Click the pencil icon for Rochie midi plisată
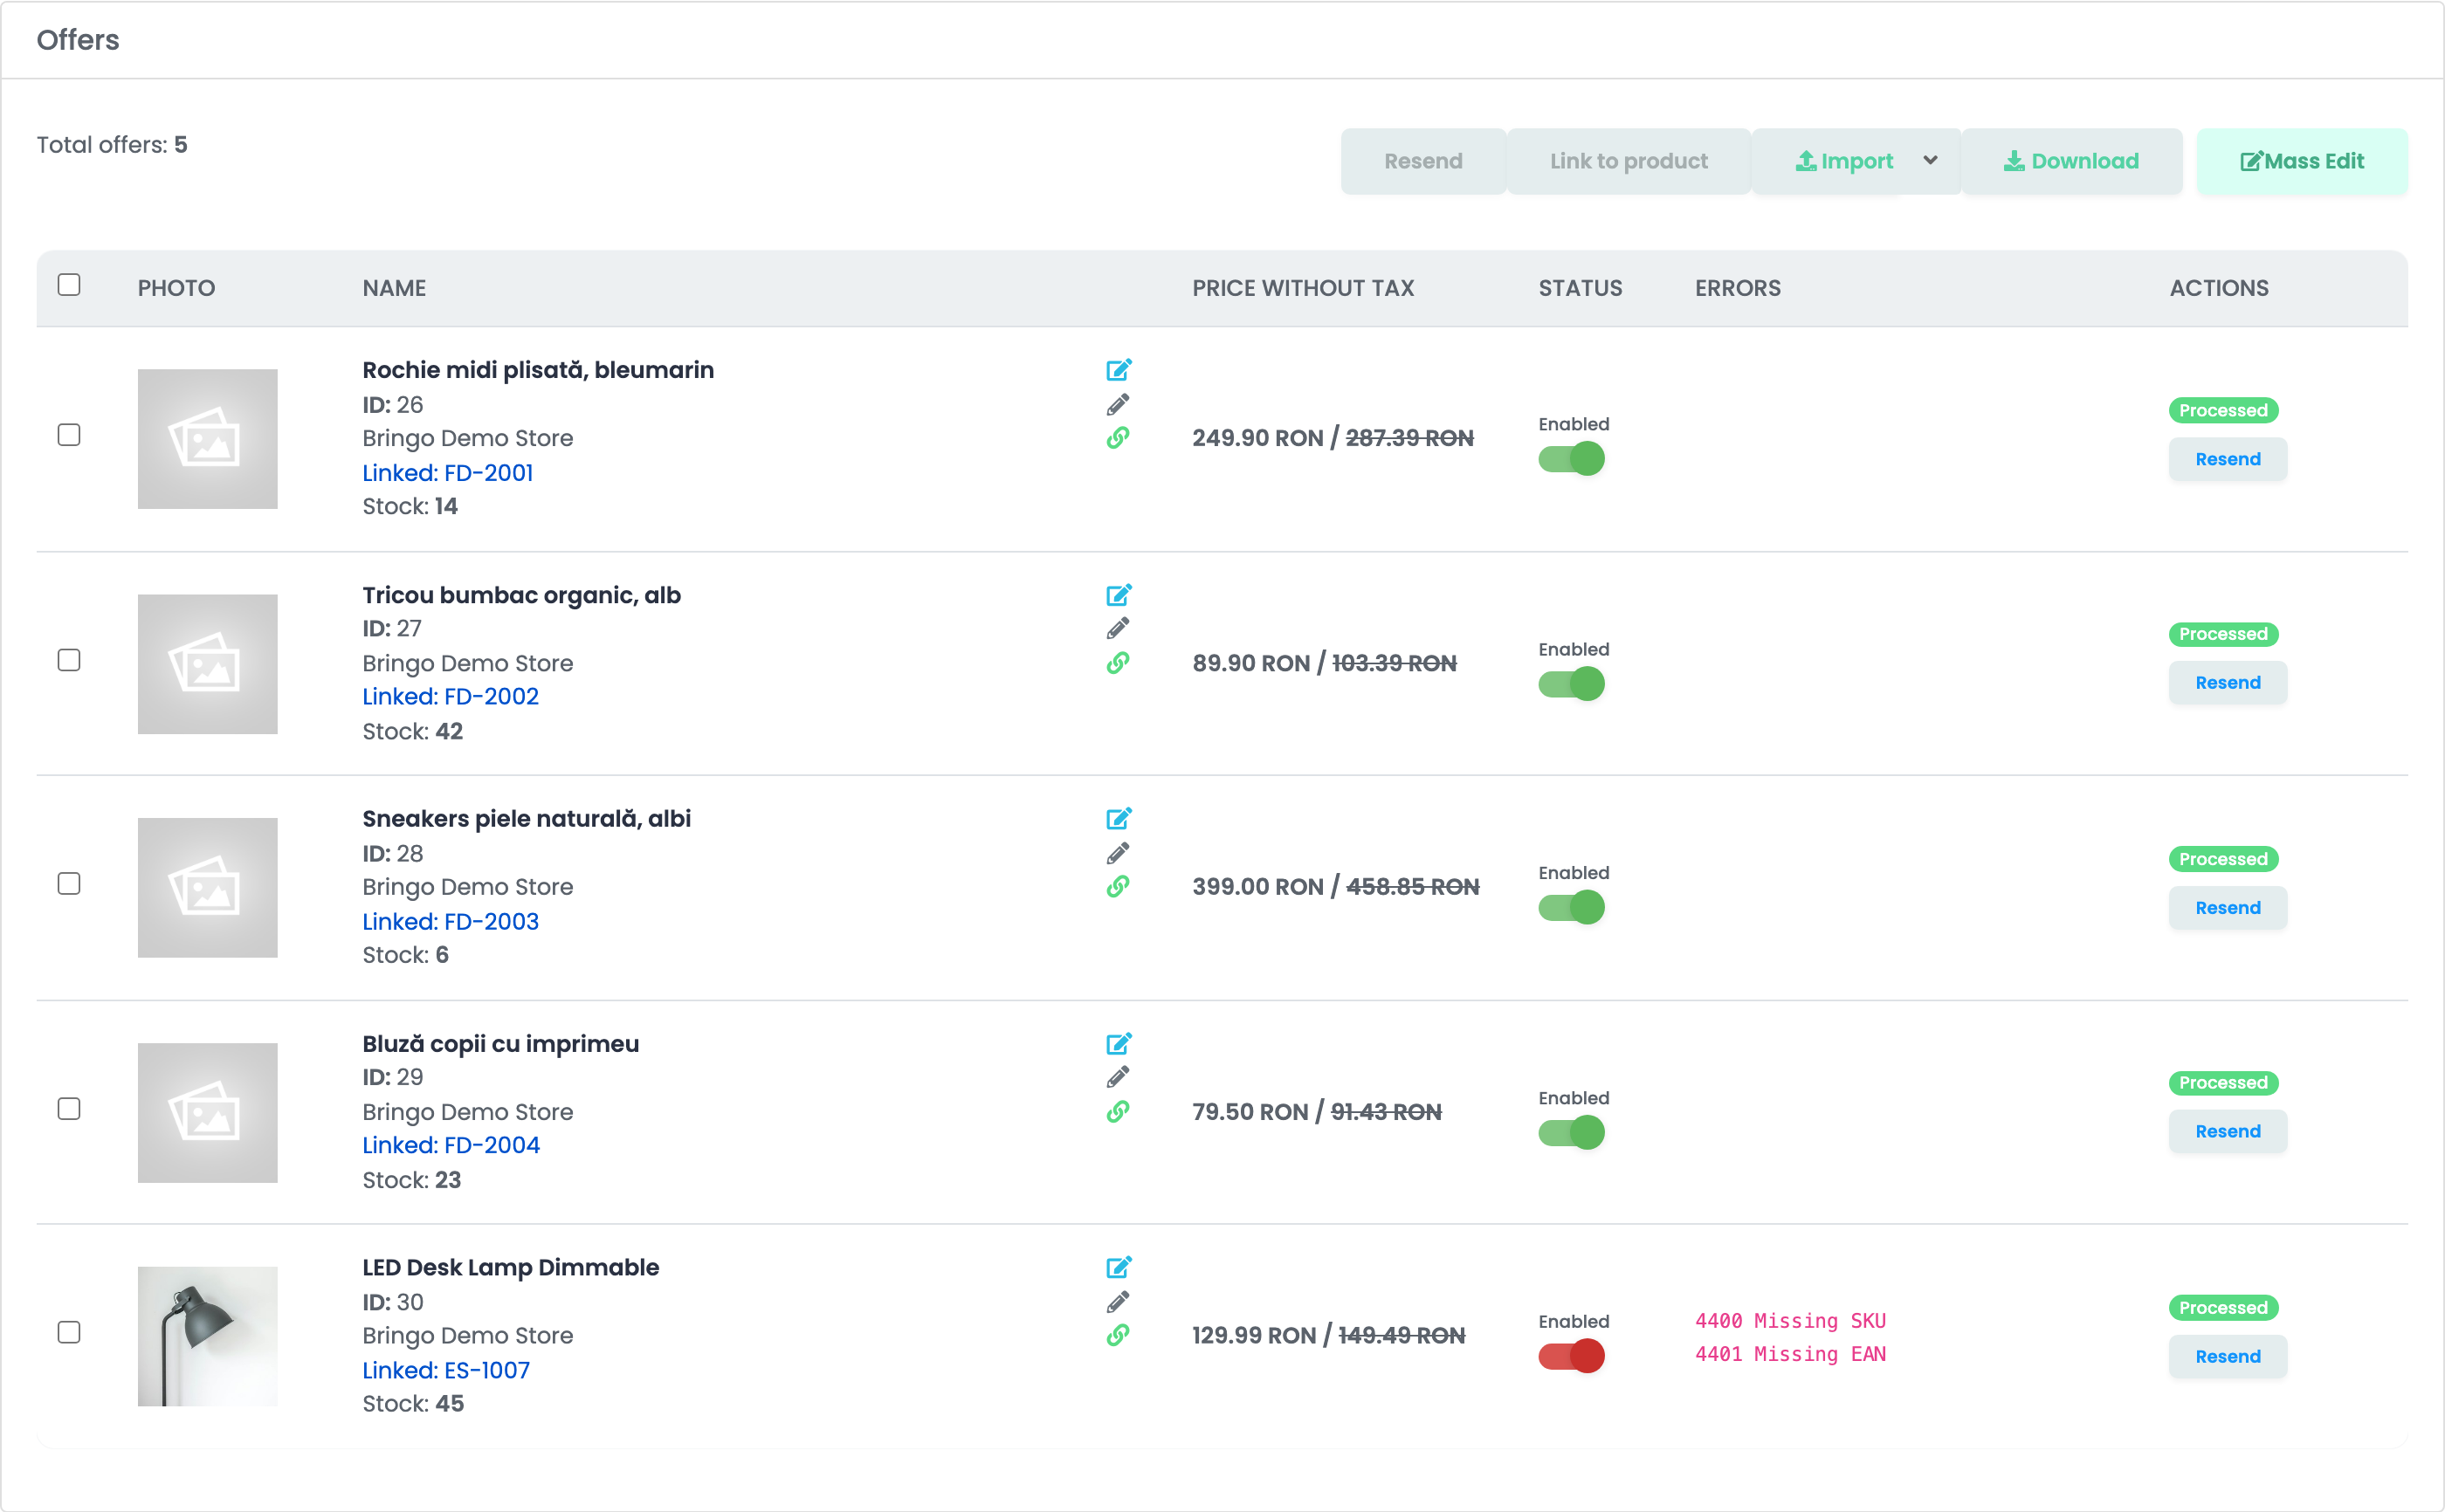Screen dimensions: 2445x1512 [1118, 404]
